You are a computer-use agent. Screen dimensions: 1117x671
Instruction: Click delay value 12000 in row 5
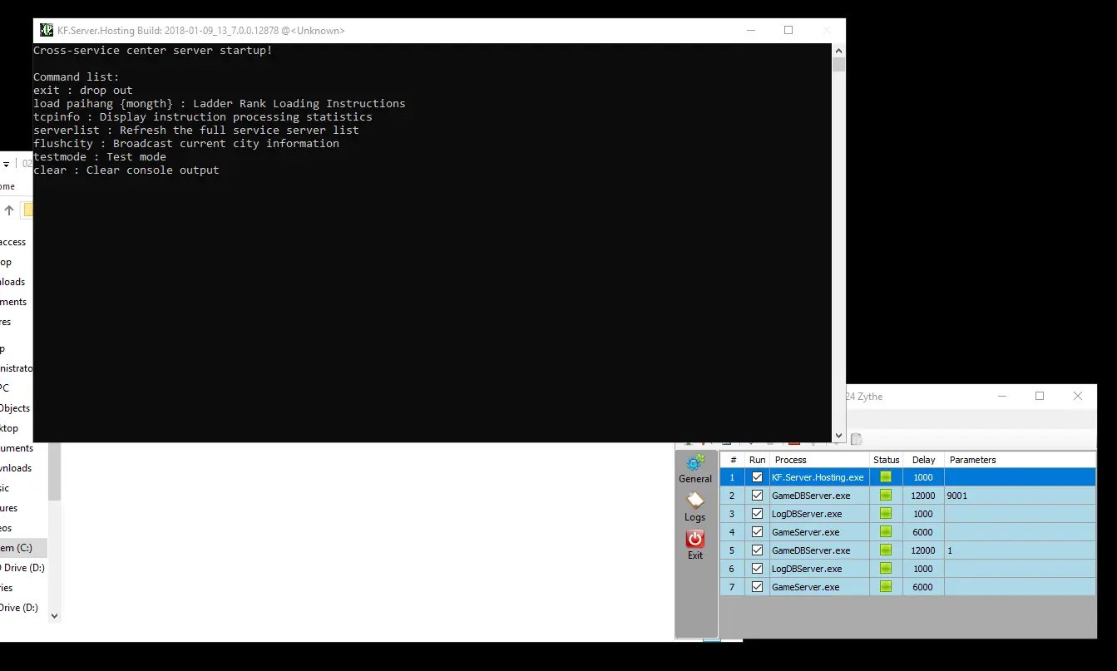pyautogui.click(x=923, y=550)
